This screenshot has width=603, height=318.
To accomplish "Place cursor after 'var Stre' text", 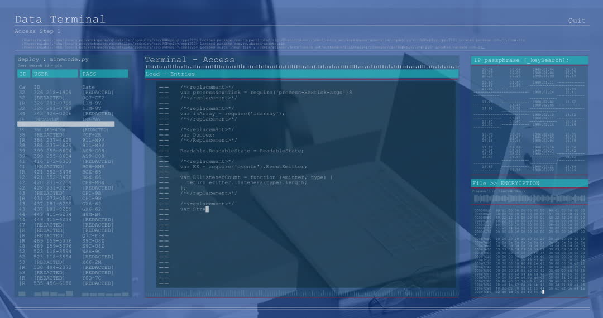I will 207,209.
